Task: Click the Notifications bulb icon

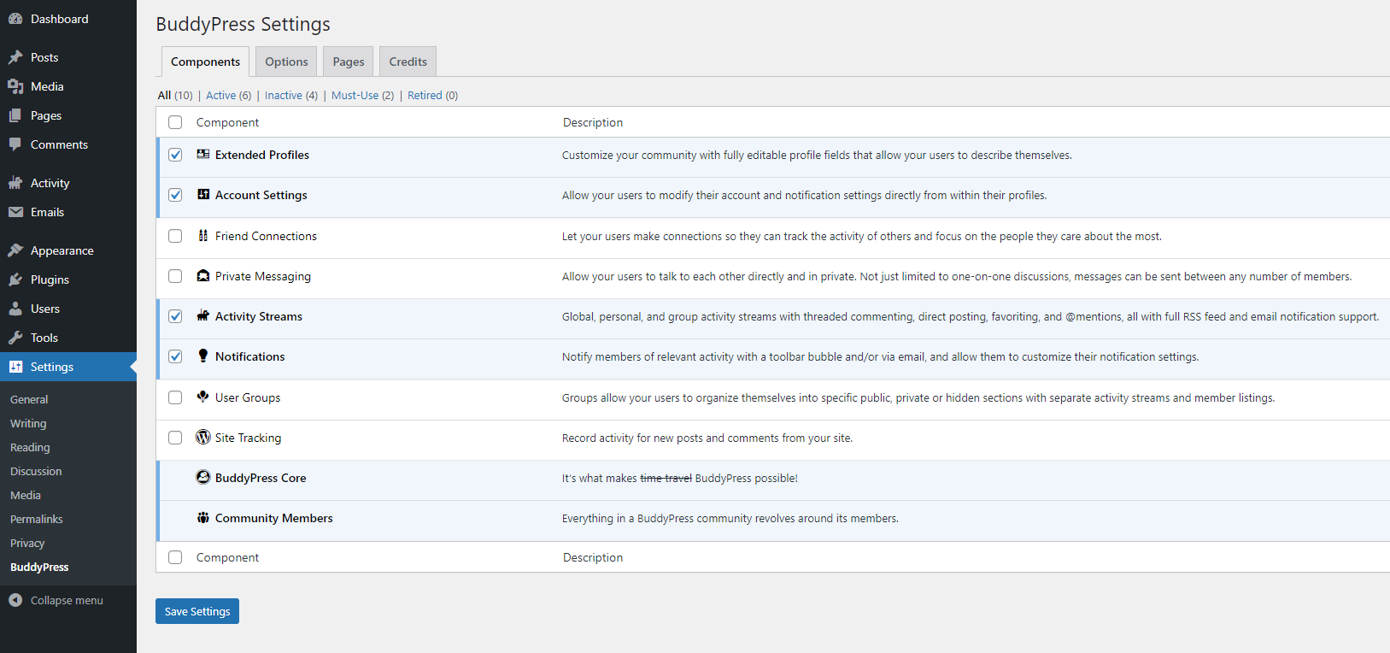Action: coord(203,356)
